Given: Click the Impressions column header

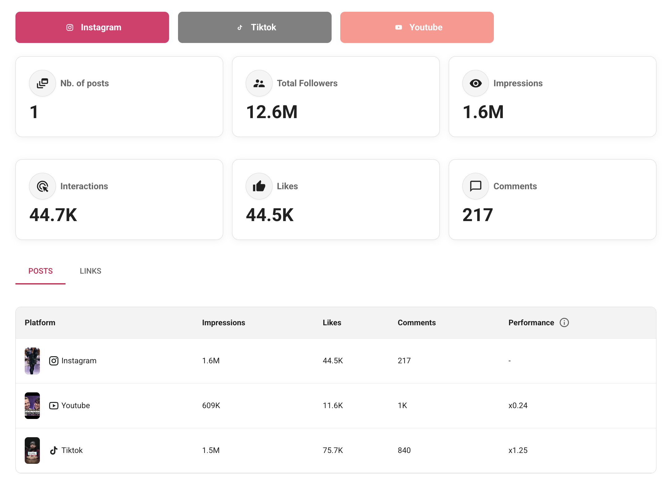Looking at the screenshot, I should [223, 322].
